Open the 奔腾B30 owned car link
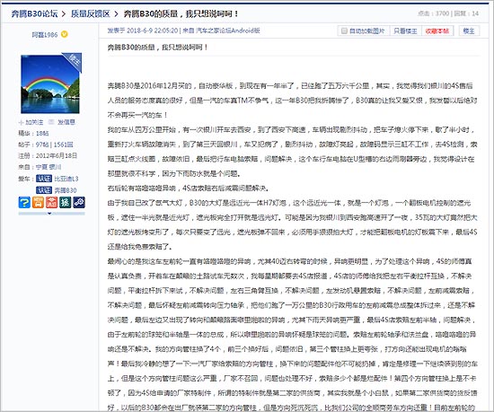This screenshot has height=412, width=494. tap(66, 190)
